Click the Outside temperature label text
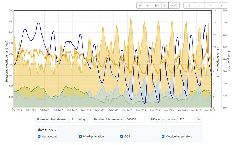 [179, 136]
